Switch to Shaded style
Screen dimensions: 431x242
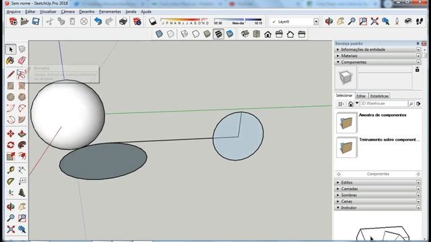[207, 34]
